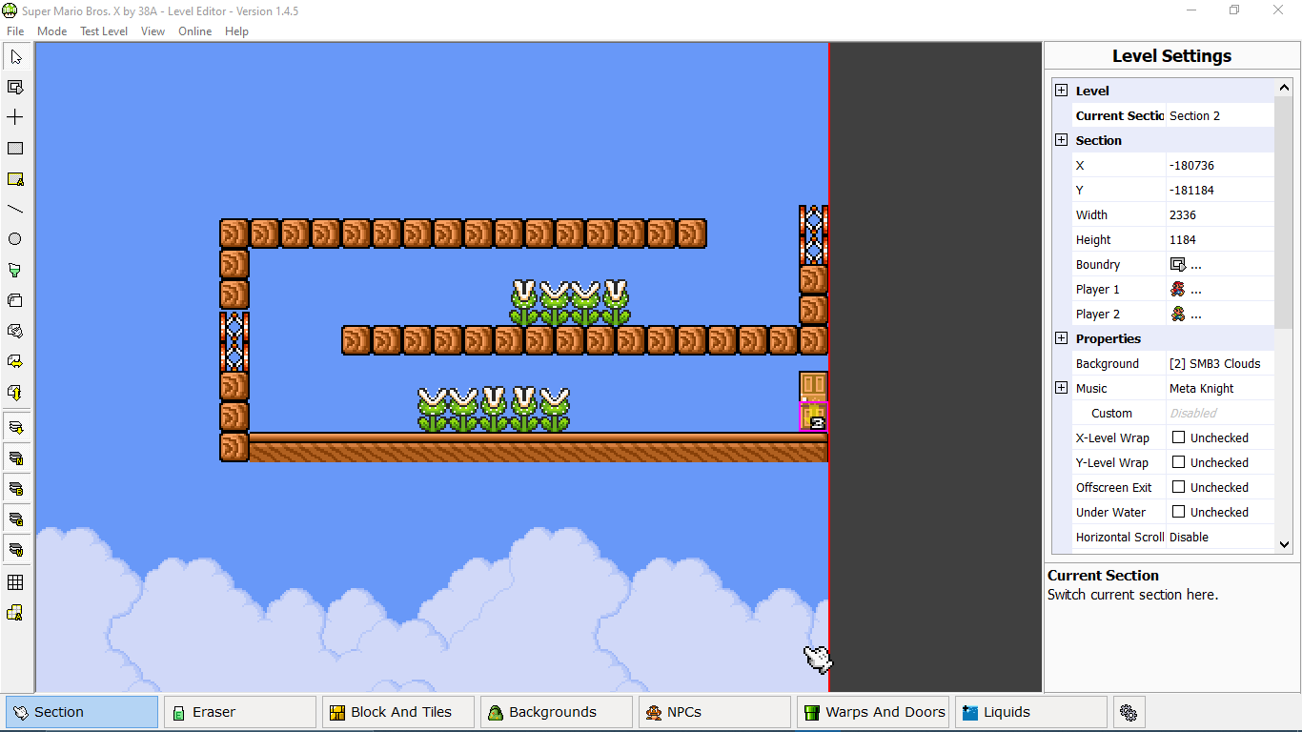Click the Width value field 2336
This screenshot has width=1302, height=732.
[1220, 214]
